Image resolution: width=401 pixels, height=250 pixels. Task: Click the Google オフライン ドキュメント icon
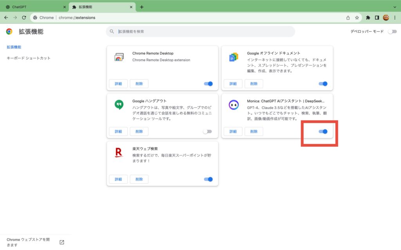coord(234,57)
